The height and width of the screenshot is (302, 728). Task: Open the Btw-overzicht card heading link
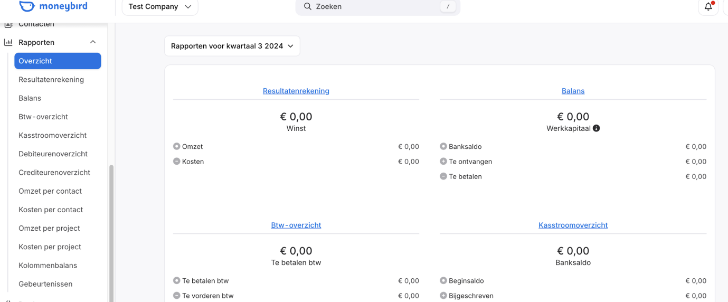point(296,225)
